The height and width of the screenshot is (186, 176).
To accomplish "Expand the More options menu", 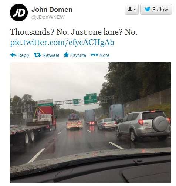I will 100,55.
